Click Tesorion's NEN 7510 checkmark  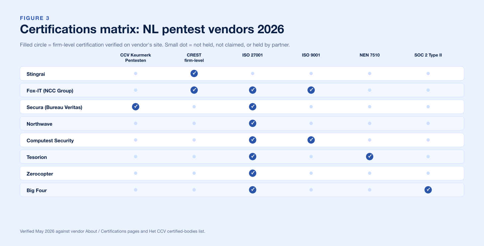370,157
